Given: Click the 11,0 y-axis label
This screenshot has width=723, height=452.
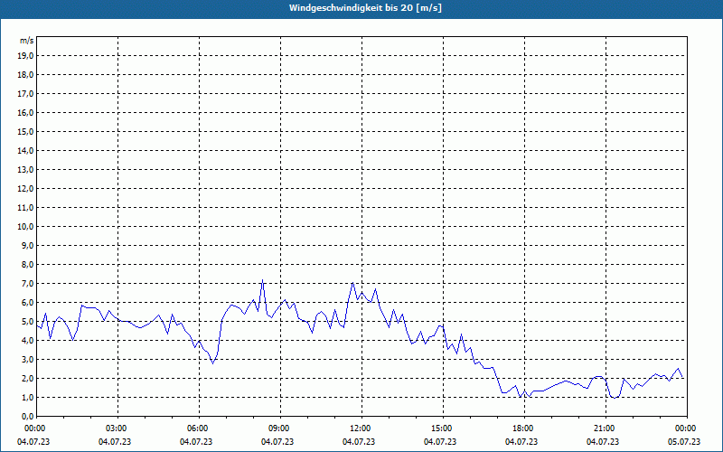Looking at the screenshot, I should pyautogui.click(x=25, y=208).
